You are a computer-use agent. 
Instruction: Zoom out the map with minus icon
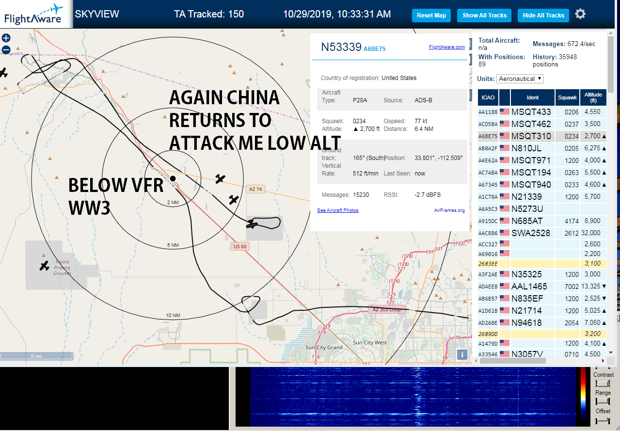coord(6,49)
